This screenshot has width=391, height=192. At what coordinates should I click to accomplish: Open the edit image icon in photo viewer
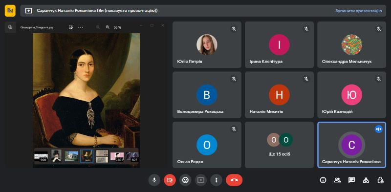coord(71,27)
